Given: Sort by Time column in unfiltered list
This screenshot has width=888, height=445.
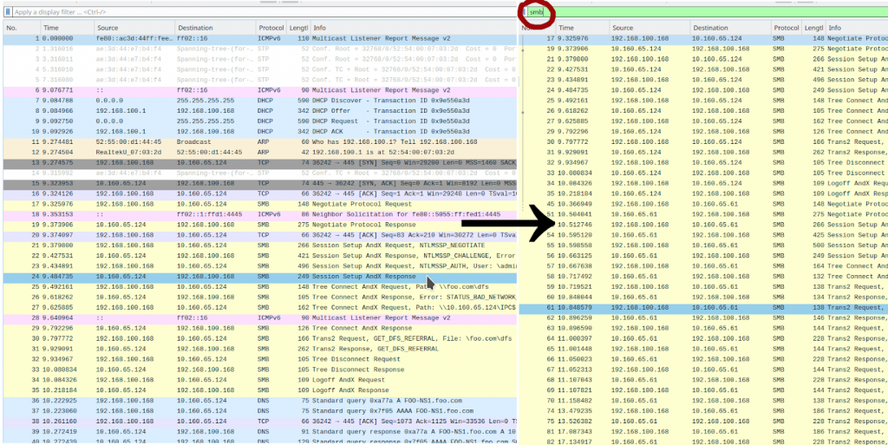Looking at the screenshot, I should click(67, 28).
